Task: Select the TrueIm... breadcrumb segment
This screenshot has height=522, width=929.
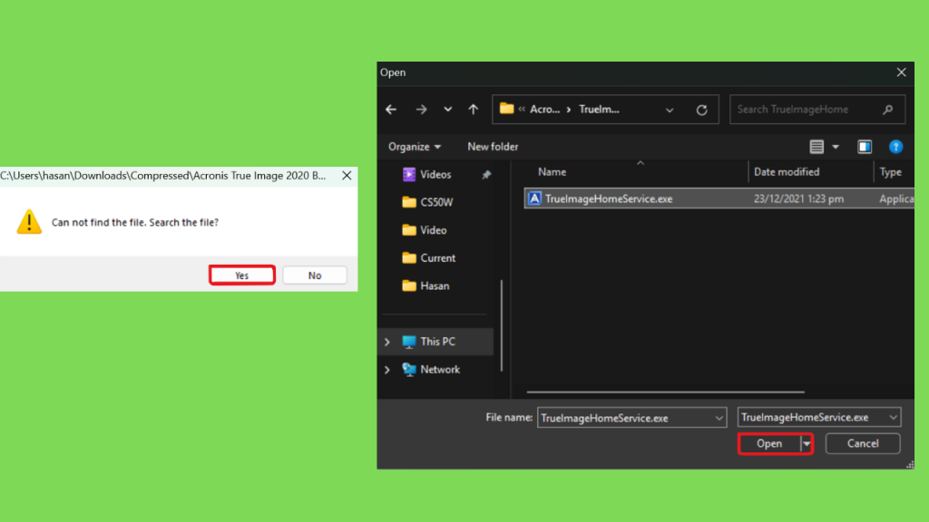Action: 599,110
